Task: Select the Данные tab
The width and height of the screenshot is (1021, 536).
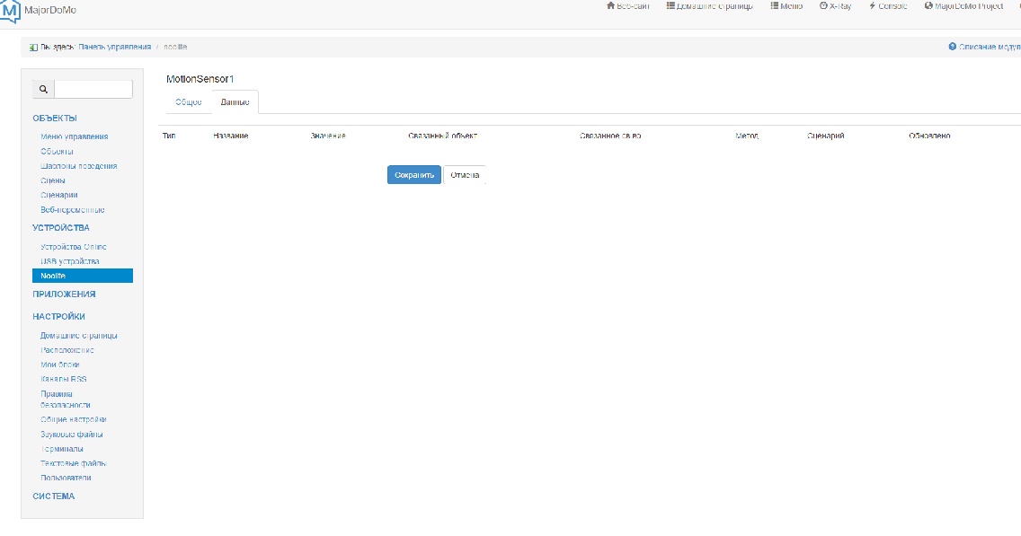Action: 235,102
